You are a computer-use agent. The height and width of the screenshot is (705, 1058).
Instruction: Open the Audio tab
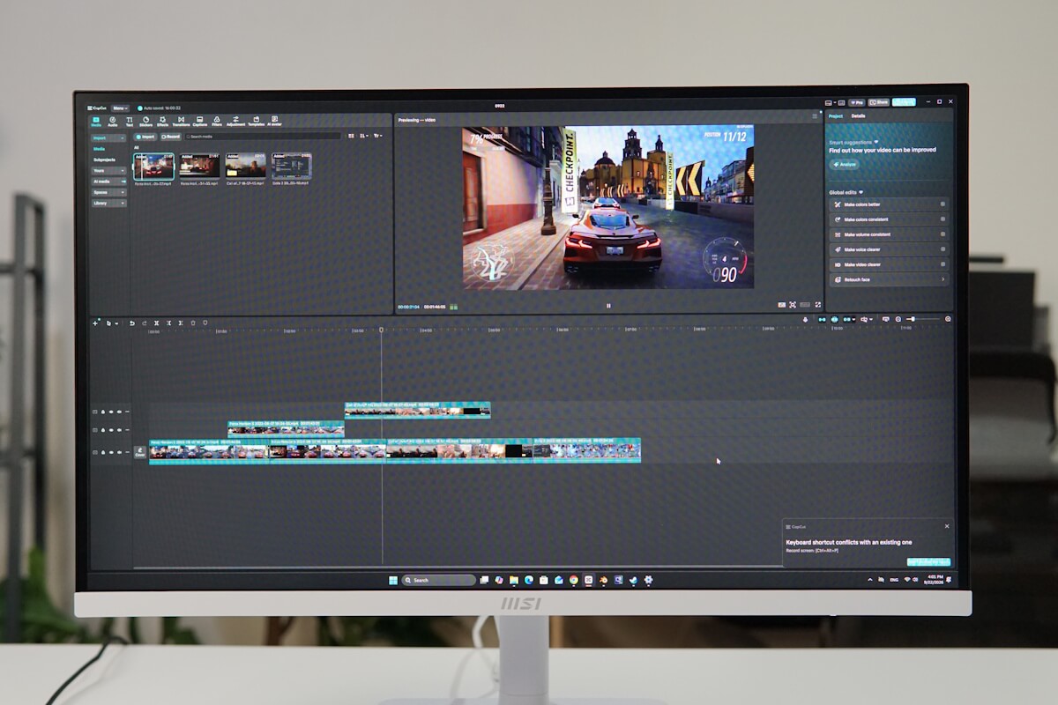tap(112, 122)
